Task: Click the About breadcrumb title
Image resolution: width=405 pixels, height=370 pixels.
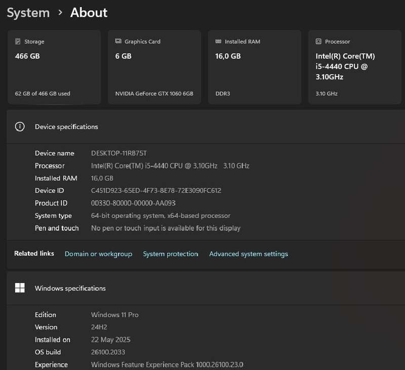Action: [x=89, y=12]
